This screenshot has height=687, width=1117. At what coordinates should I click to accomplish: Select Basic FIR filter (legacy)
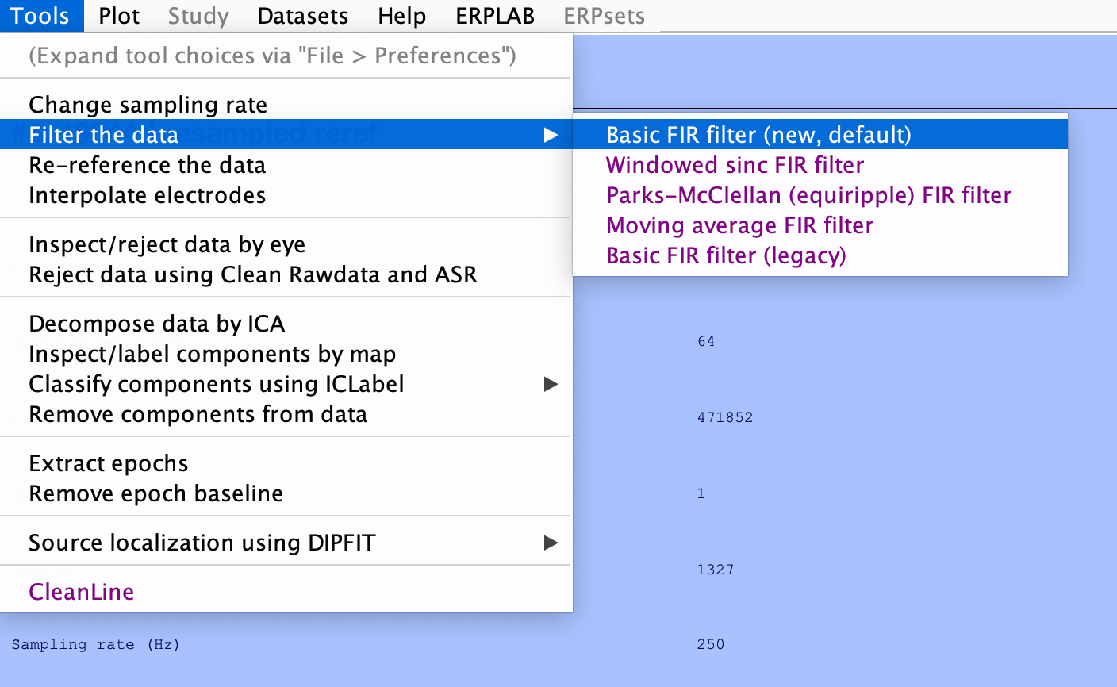point(726,255)
